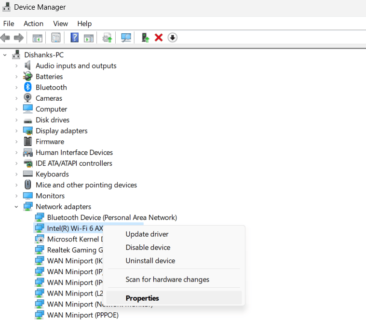
Task: Click the IDE ATA/ATAPI controllers icon
Action: click(28, 163)
